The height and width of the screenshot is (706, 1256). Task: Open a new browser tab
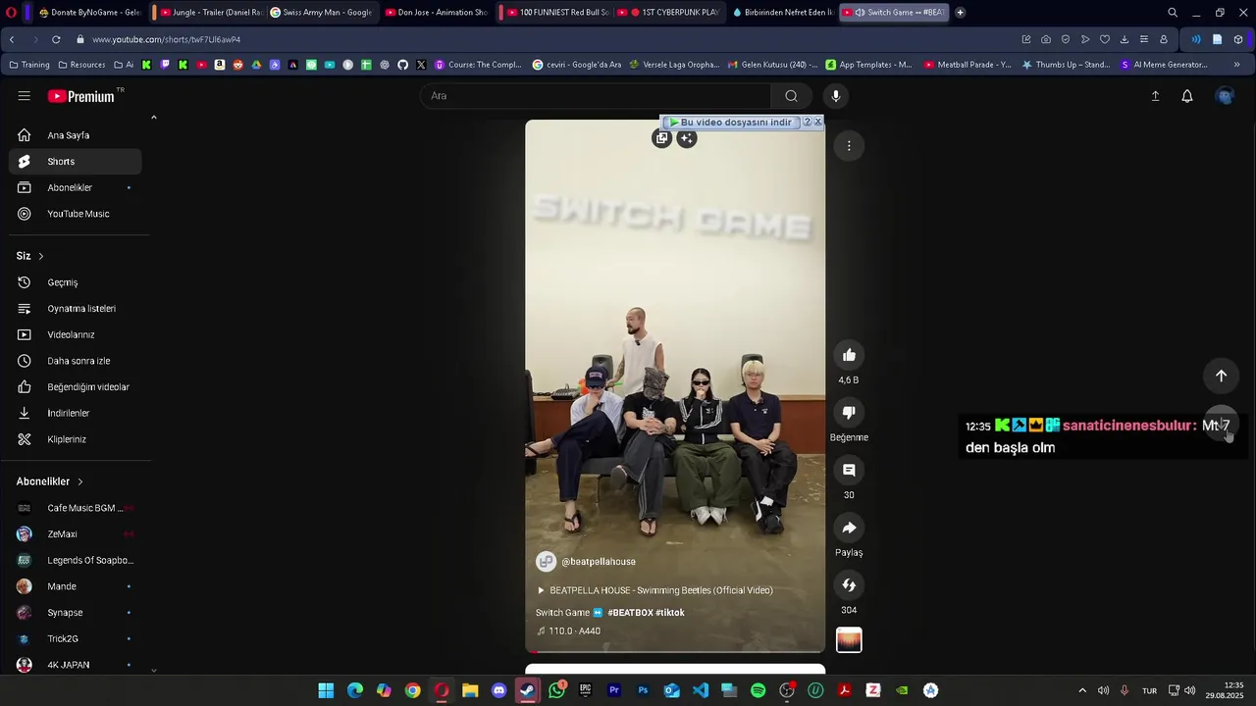(x=960, y=13)
